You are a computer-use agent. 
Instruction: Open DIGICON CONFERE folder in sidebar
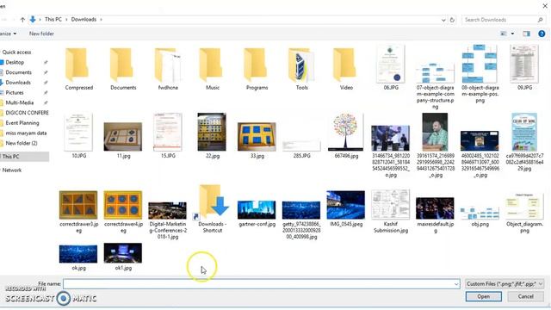click(27, 113)
